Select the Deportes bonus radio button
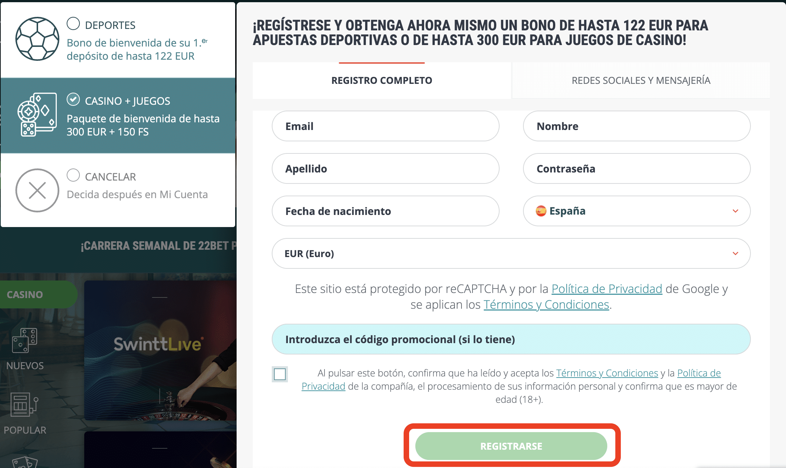Screen dimensions: 786x468 [73, 23]
